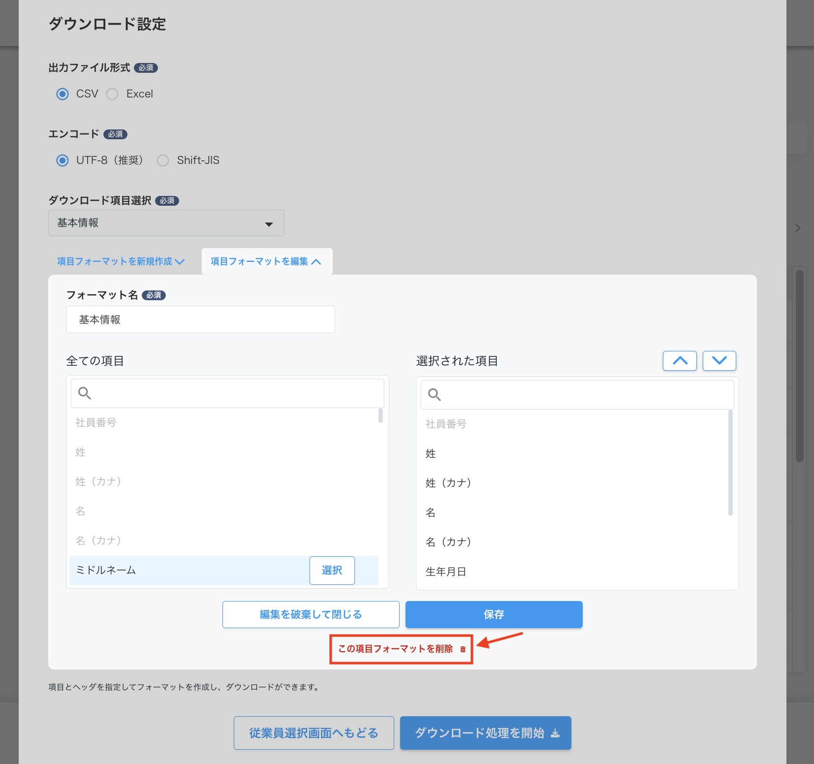Select 姓 in the selected items list

[x=574, y=453]
